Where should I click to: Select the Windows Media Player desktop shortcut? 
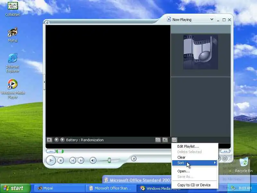(13, 89)
